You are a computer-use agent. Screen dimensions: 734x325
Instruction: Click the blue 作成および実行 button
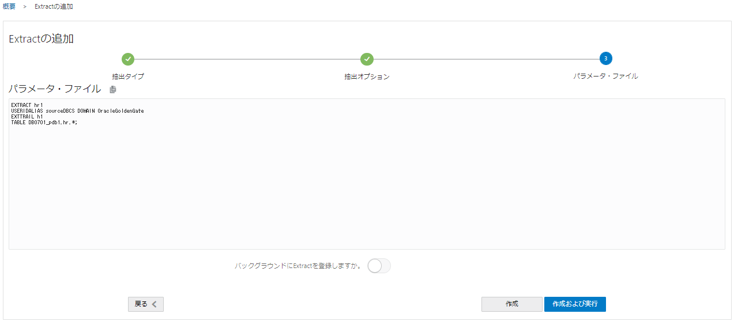pos(574,304)
